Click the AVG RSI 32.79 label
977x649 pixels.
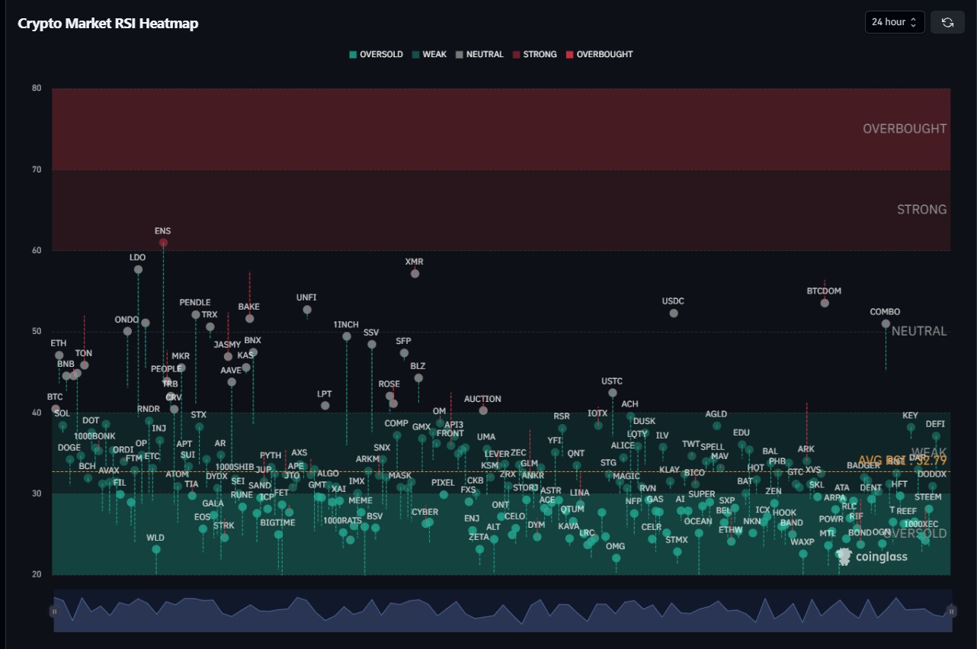click(902, 461)
